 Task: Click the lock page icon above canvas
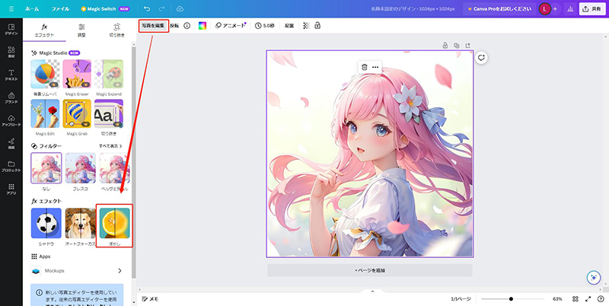445,46
